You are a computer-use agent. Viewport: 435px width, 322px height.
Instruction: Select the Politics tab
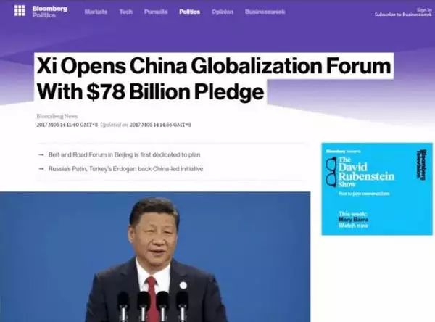point(190,12)
